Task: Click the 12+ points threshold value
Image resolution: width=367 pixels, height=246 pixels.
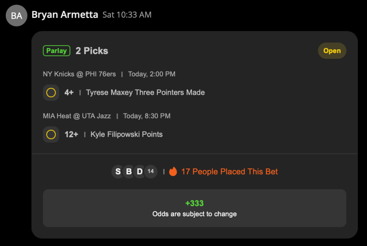Action: tap(71, 134)
